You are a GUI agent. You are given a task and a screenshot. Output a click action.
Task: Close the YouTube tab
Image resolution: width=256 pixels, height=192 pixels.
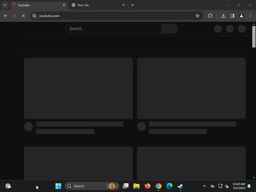[x=64, y=5]
